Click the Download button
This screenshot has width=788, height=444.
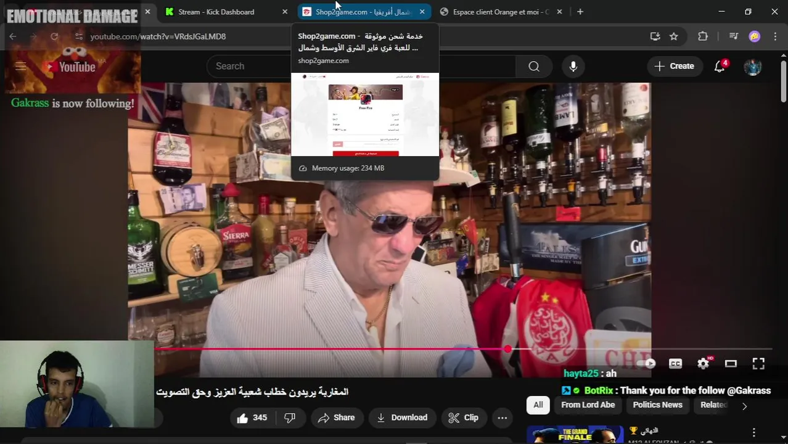coord(402,417)
